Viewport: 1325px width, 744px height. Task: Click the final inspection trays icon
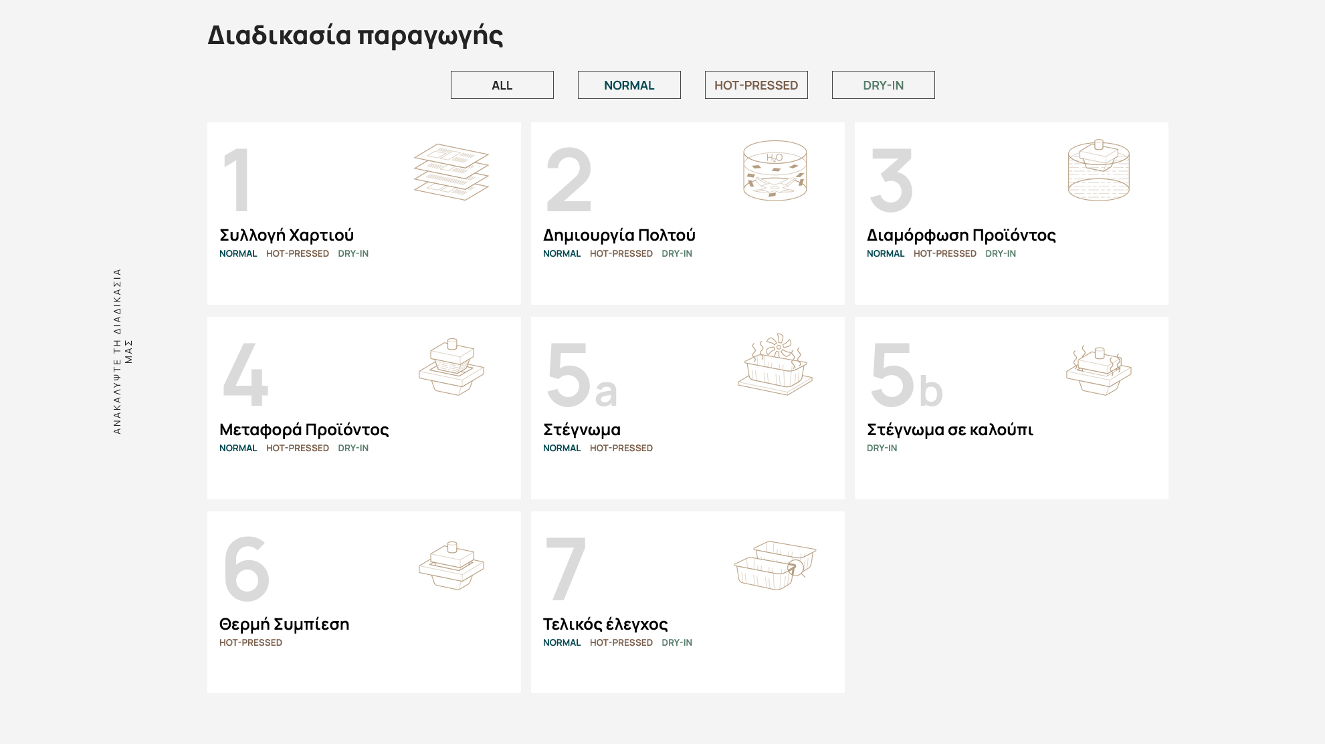775,566
